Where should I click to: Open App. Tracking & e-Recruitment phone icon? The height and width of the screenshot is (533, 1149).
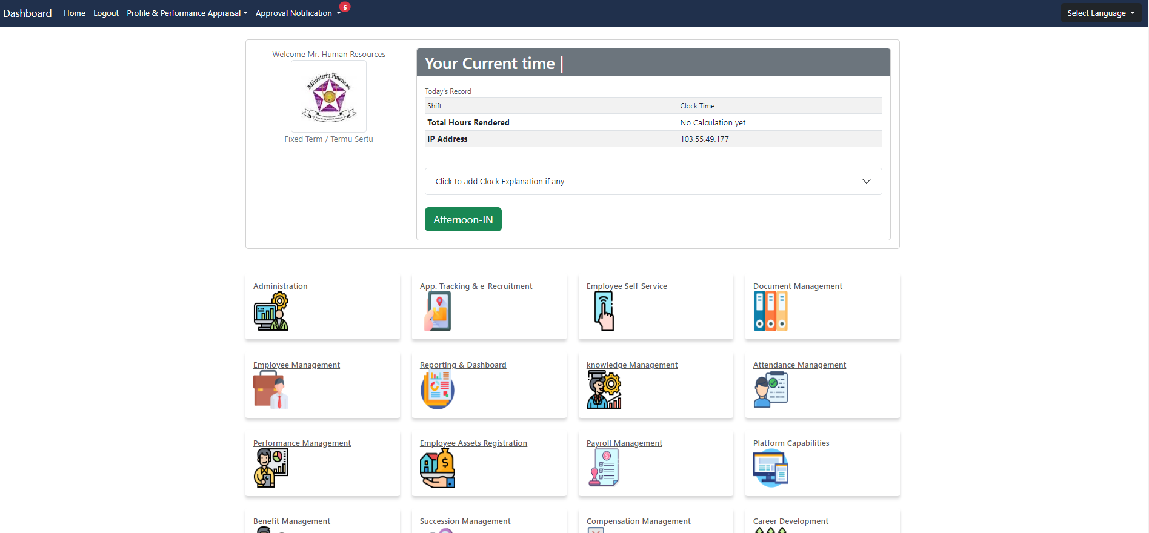(438, 311)
